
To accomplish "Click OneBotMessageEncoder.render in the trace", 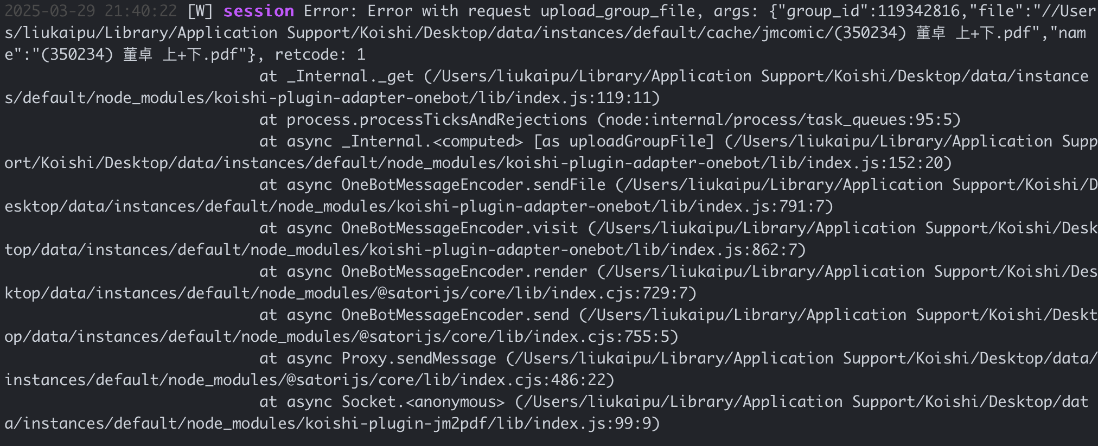I will [464, 271].
